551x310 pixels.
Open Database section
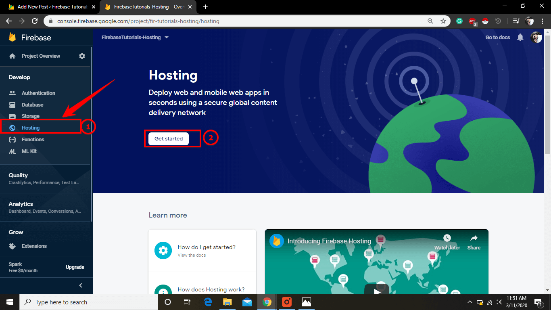point(32,105)
